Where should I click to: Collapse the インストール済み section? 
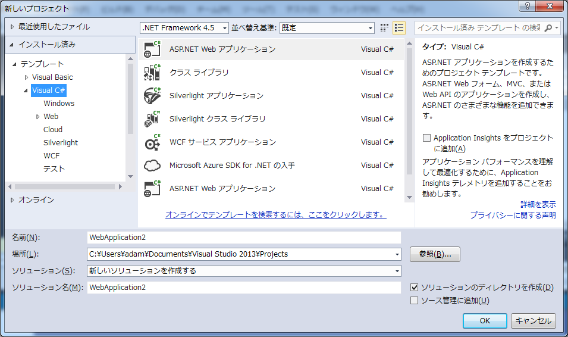pyautogui.click(x=11, y=45)
